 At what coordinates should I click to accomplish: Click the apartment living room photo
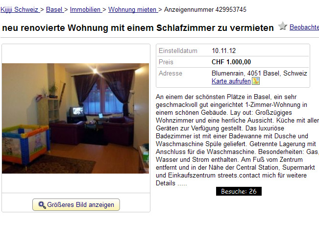75,118
